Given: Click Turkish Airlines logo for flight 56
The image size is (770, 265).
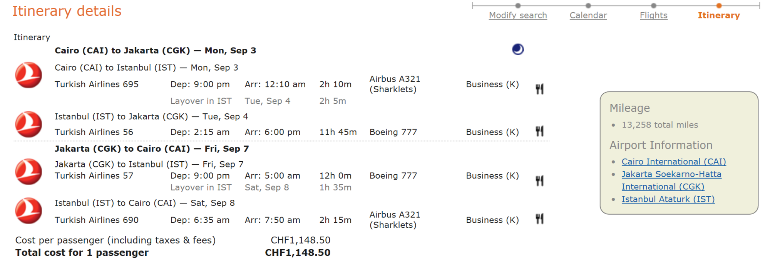Looking at the screenshot, I should 28,124.
